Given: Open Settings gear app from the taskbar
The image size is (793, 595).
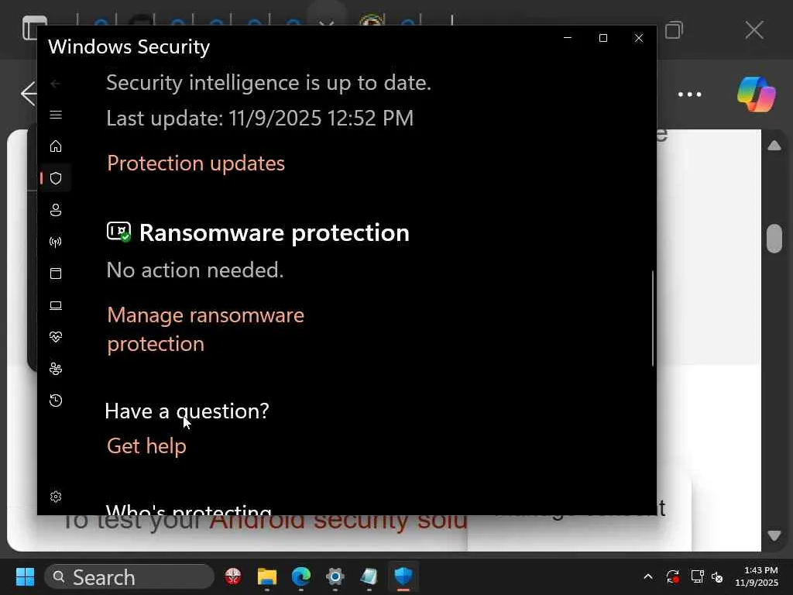Looking at the screenshot, I should tap(335, 576).
